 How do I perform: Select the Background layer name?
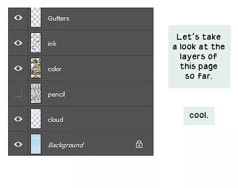[x=66, y=145]
